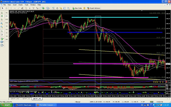Switch chart to bar chart style
Screen dimensions: 171x107
(x=2, y=13)
